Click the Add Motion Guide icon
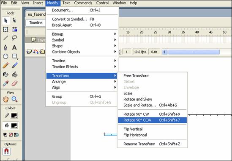The height and width of the screenshot is (161, 232). (35, 52)
